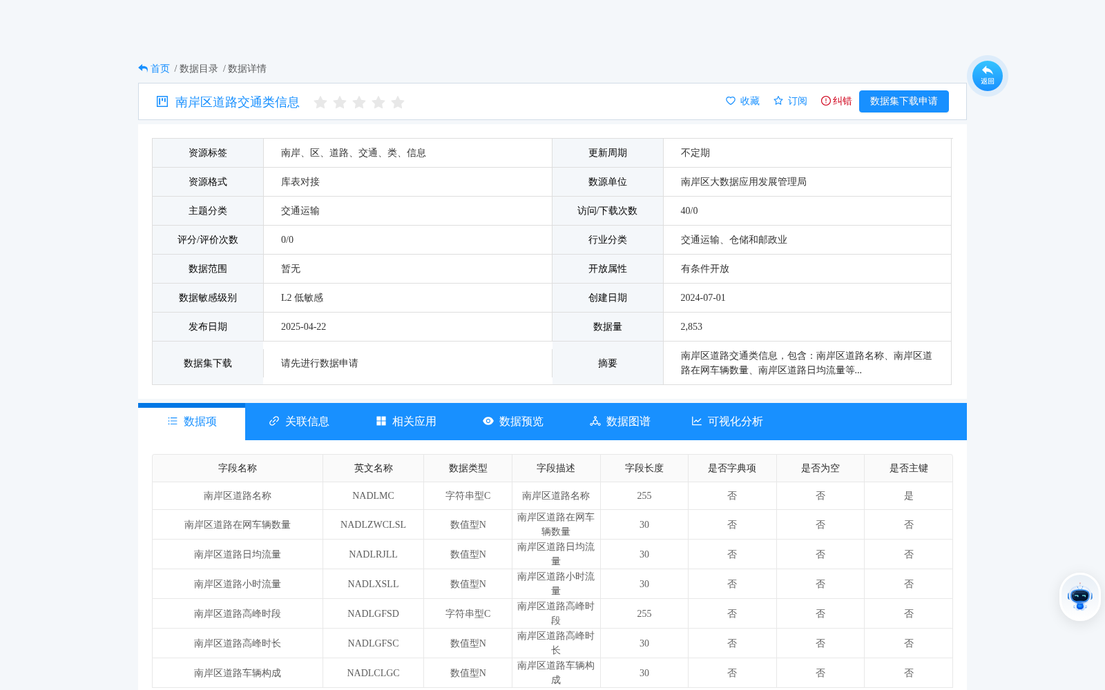This screenshot has width=1105, height=690.
Task: Subscribe via the 订阅 label
Action: coord(798,101)
